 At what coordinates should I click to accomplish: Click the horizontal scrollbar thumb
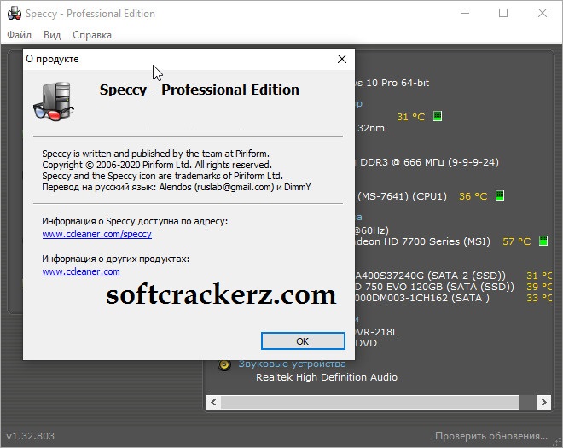point(369,402)
